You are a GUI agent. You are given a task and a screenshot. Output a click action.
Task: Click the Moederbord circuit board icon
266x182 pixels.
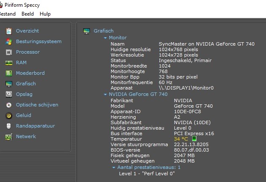(x=9, y=73)
